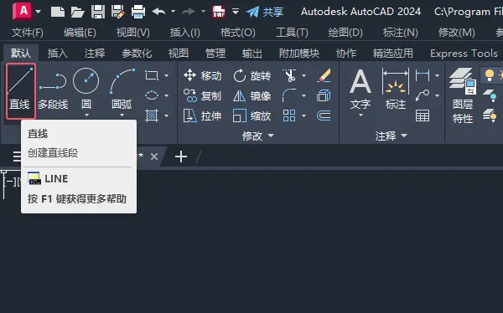This screenshot has height=313, width=503.
Task: Open the Text (文字) tool
Action: click(x=360, y=89)
